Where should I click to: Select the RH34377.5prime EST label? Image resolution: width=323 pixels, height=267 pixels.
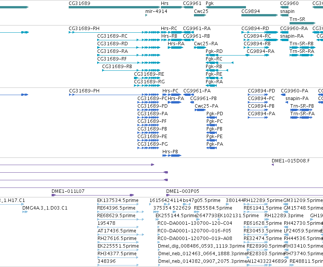click(x=117, y=254)
